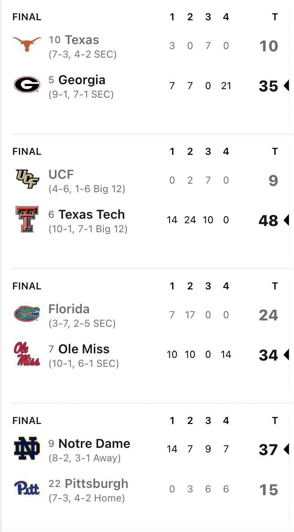The height and width of the screenshot is (532, 294).
Task: Open the Georgia team page link
Action: [x=82, y=80]
